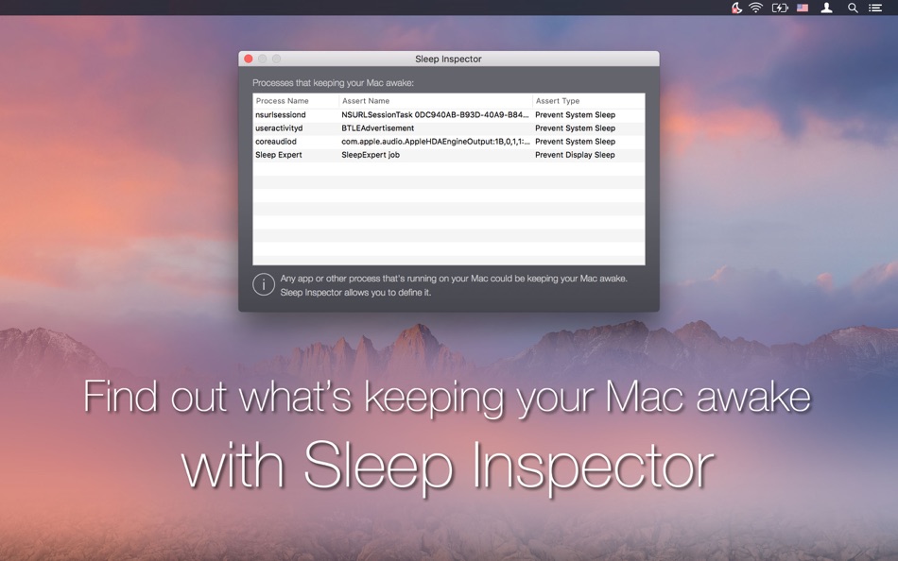Open Notification Center list icon
This screenshot has height=561, width=898.
point(875,8)
